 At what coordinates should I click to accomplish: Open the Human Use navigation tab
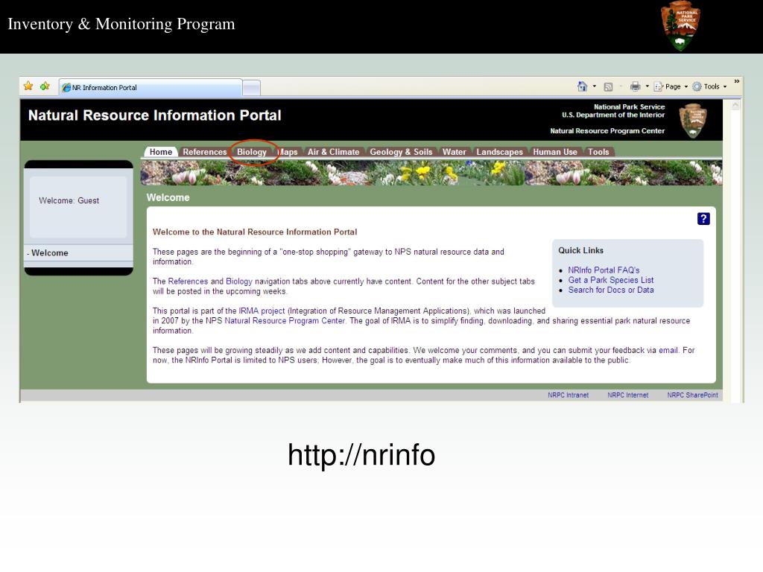pos(555,152)
